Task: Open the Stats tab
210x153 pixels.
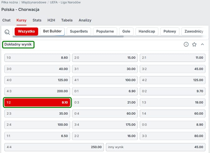Action: point(37,20)
